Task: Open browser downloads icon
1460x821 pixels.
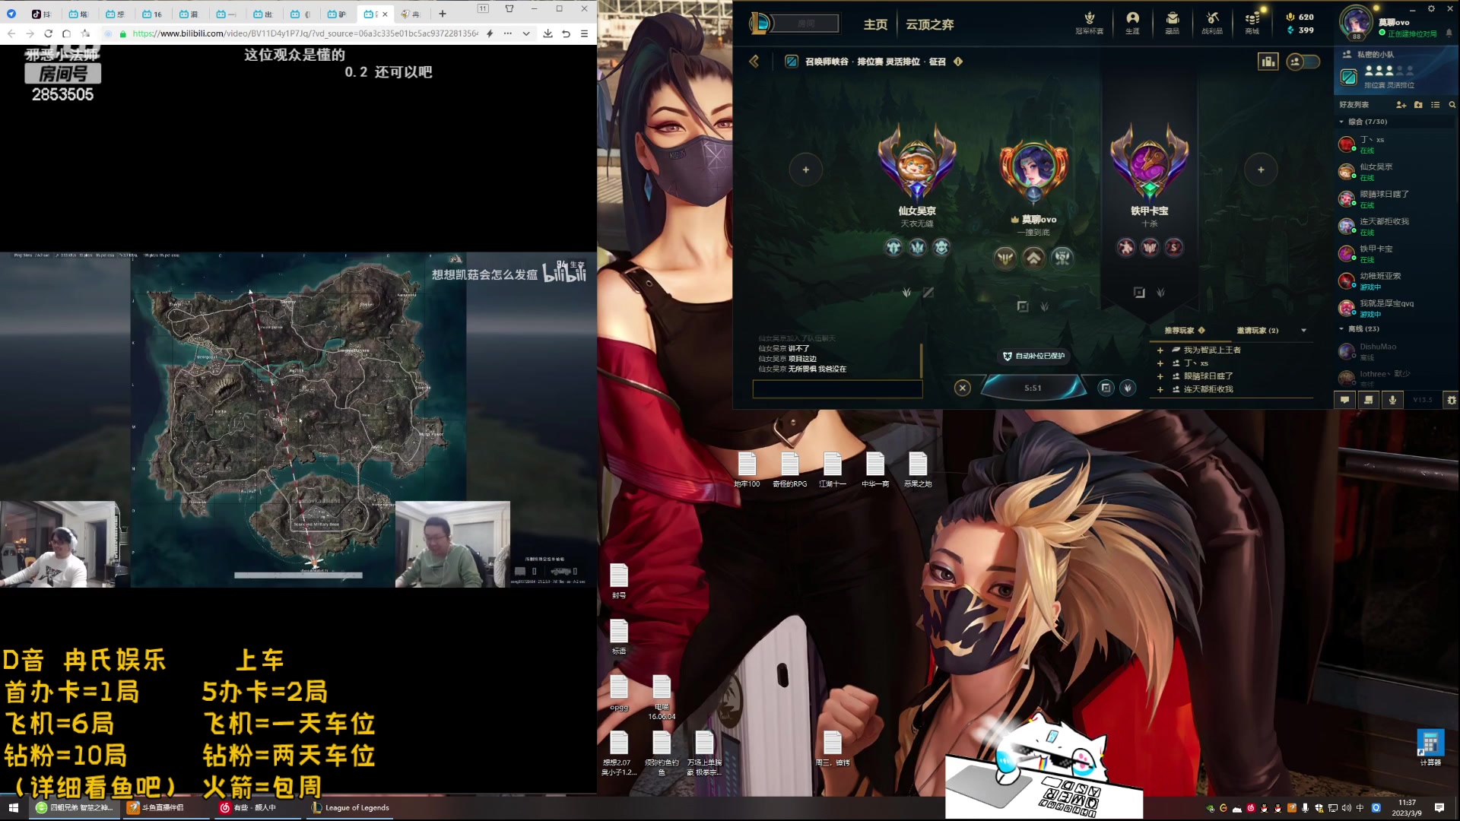Action: tap(547, 33)
